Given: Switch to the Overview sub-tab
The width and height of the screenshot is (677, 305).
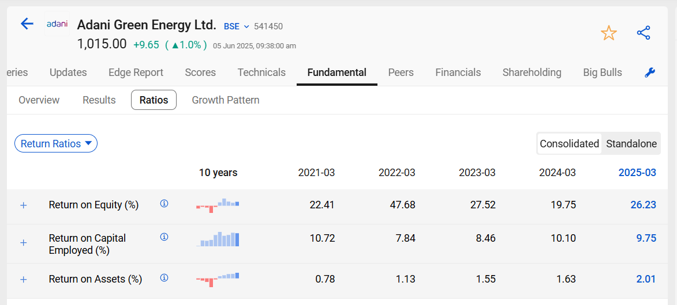Looking at the screenshot, I should [39, 100].
